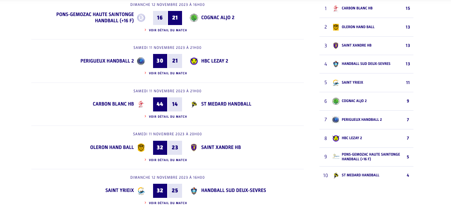View match detail for Oleron vs Saint Xandre
Image resolution: width=451 pixels, height=217 pixels.
pos(168,160)
